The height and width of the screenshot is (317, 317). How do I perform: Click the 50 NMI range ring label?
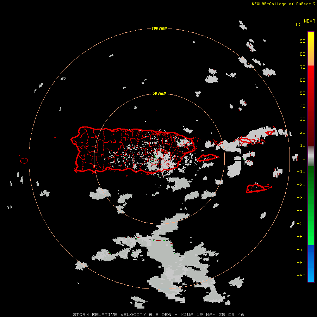click(159, 93)
